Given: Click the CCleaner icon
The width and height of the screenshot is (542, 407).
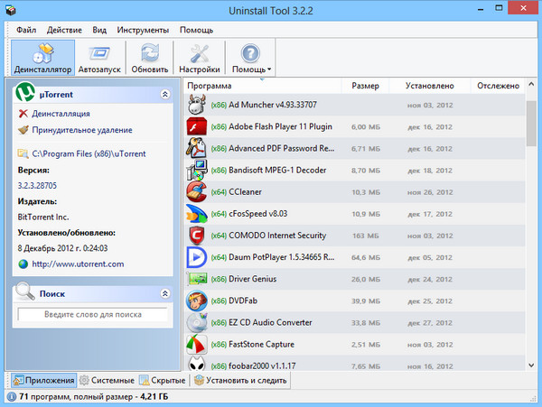Looking at the screenshot, I should click(197, 191).
